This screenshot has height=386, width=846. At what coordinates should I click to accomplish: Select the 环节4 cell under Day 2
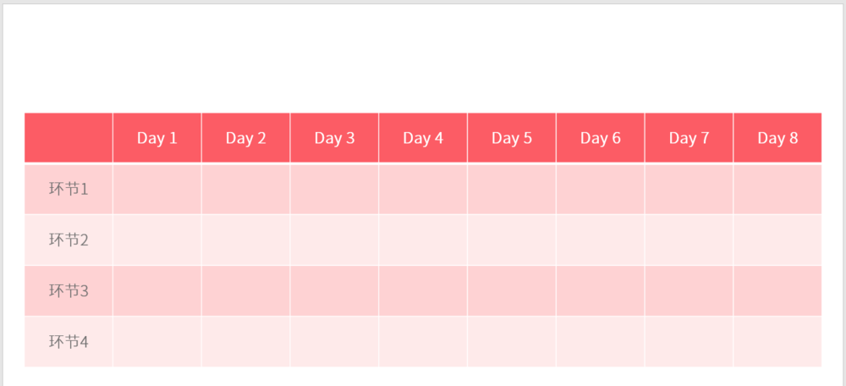[x=246, y=342]
